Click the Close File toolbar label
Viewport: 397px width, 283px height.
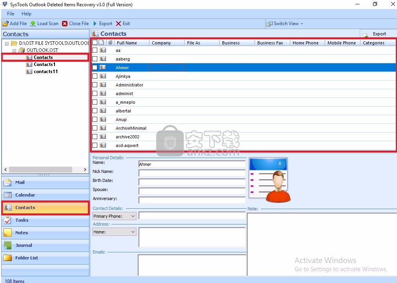(79, 24)
